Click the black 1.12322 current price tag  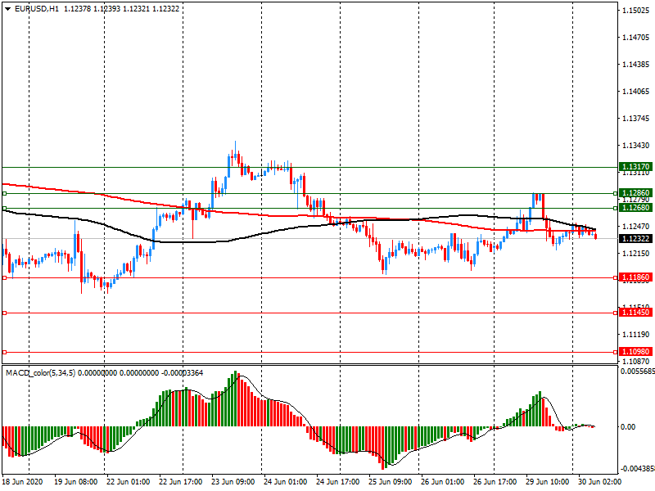click(x=635, y=238)
